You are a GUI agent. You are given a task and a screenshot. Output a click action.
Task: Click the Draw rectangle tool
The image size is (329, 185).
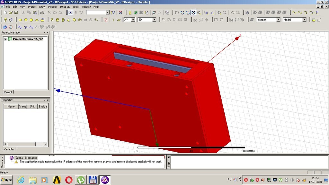pos(20,20)
